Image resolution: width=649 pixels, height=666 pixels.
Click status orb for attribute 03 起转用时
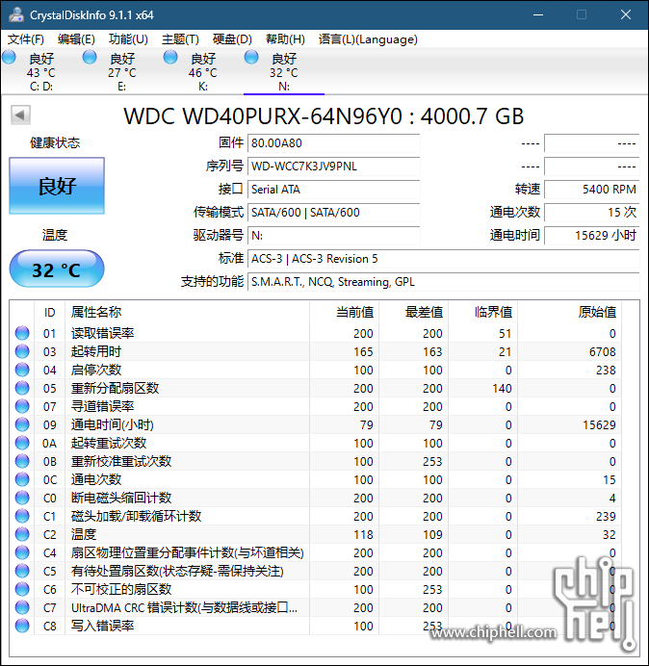tap(22, 351)
